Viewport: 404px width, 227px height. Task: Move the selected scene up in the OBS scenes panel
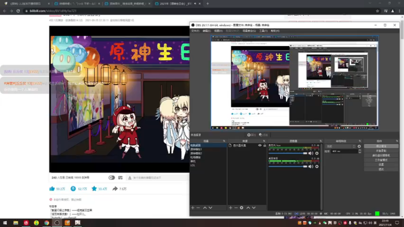pyautogui.click(x=205, y=208)
